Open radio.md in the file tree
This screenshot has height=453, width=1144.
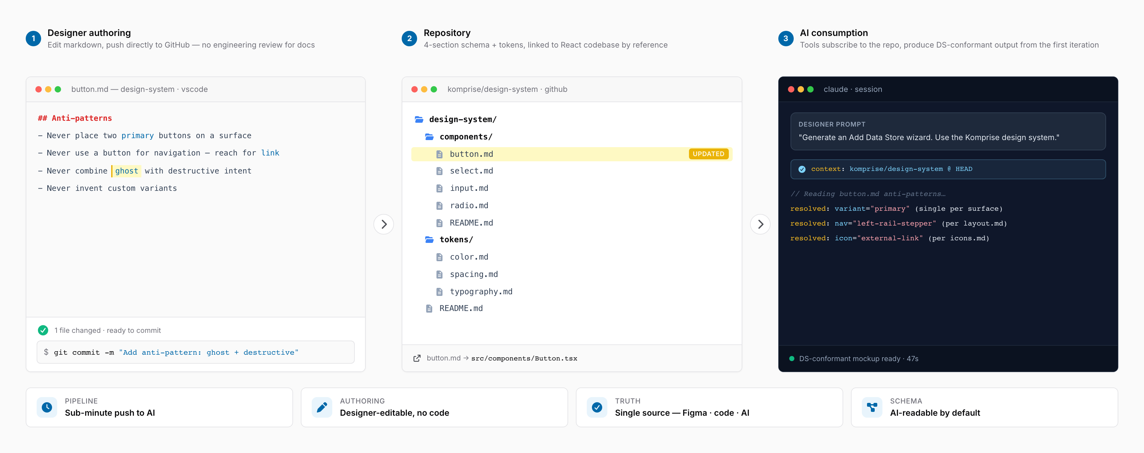pos(469,206)
